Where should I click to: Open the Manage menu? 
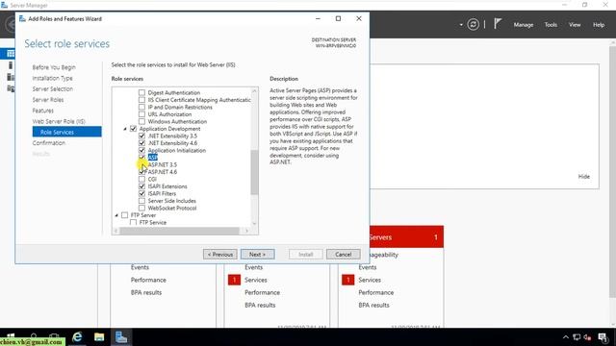(524, 25)
